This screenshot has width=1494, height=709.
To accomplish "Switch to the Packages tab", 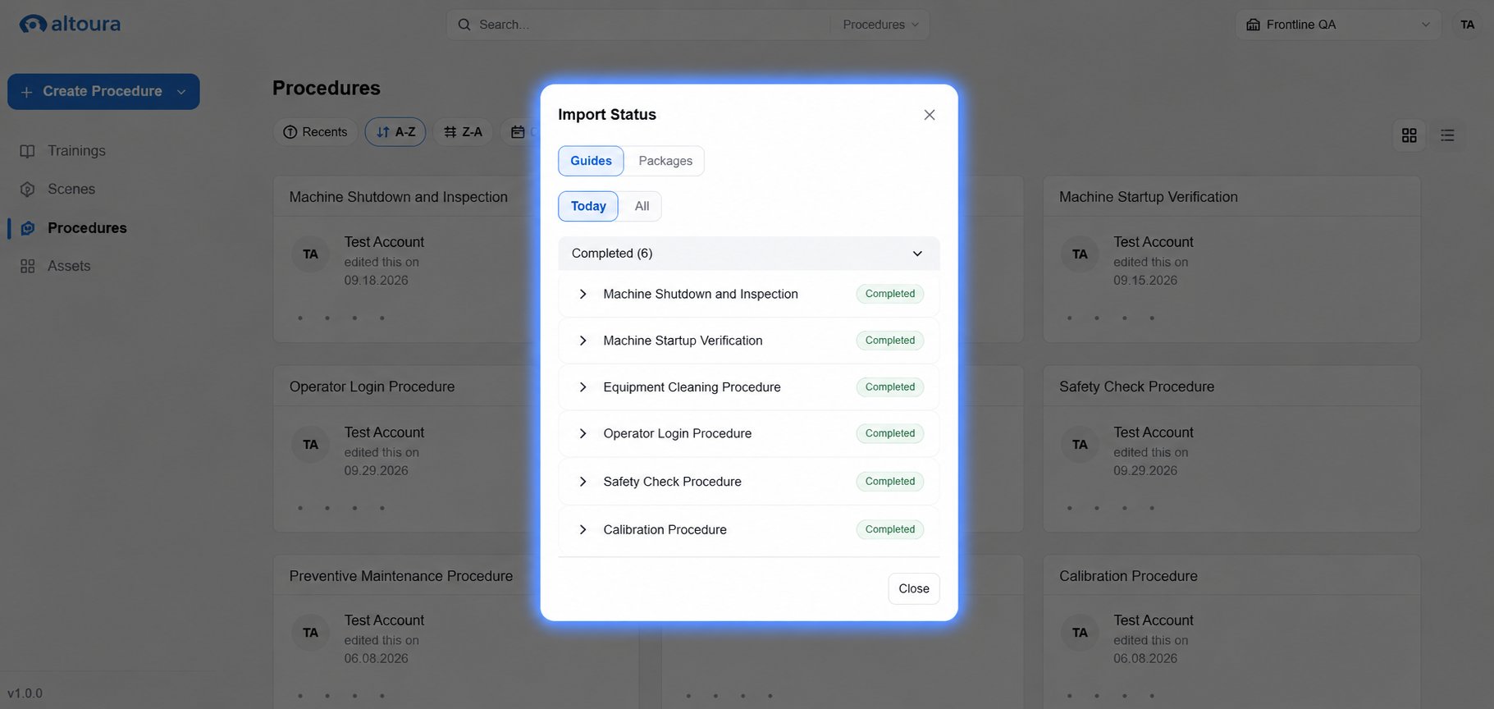I will (x=665, y=161).
